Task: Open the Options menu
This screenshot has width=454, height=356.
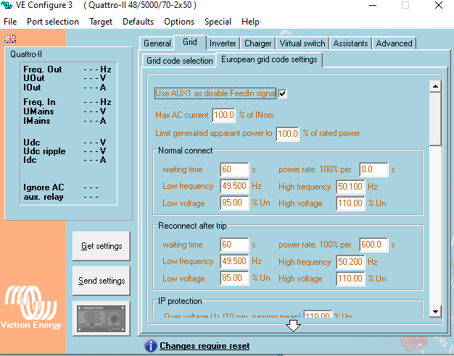Action: click(x=179, y=22)
